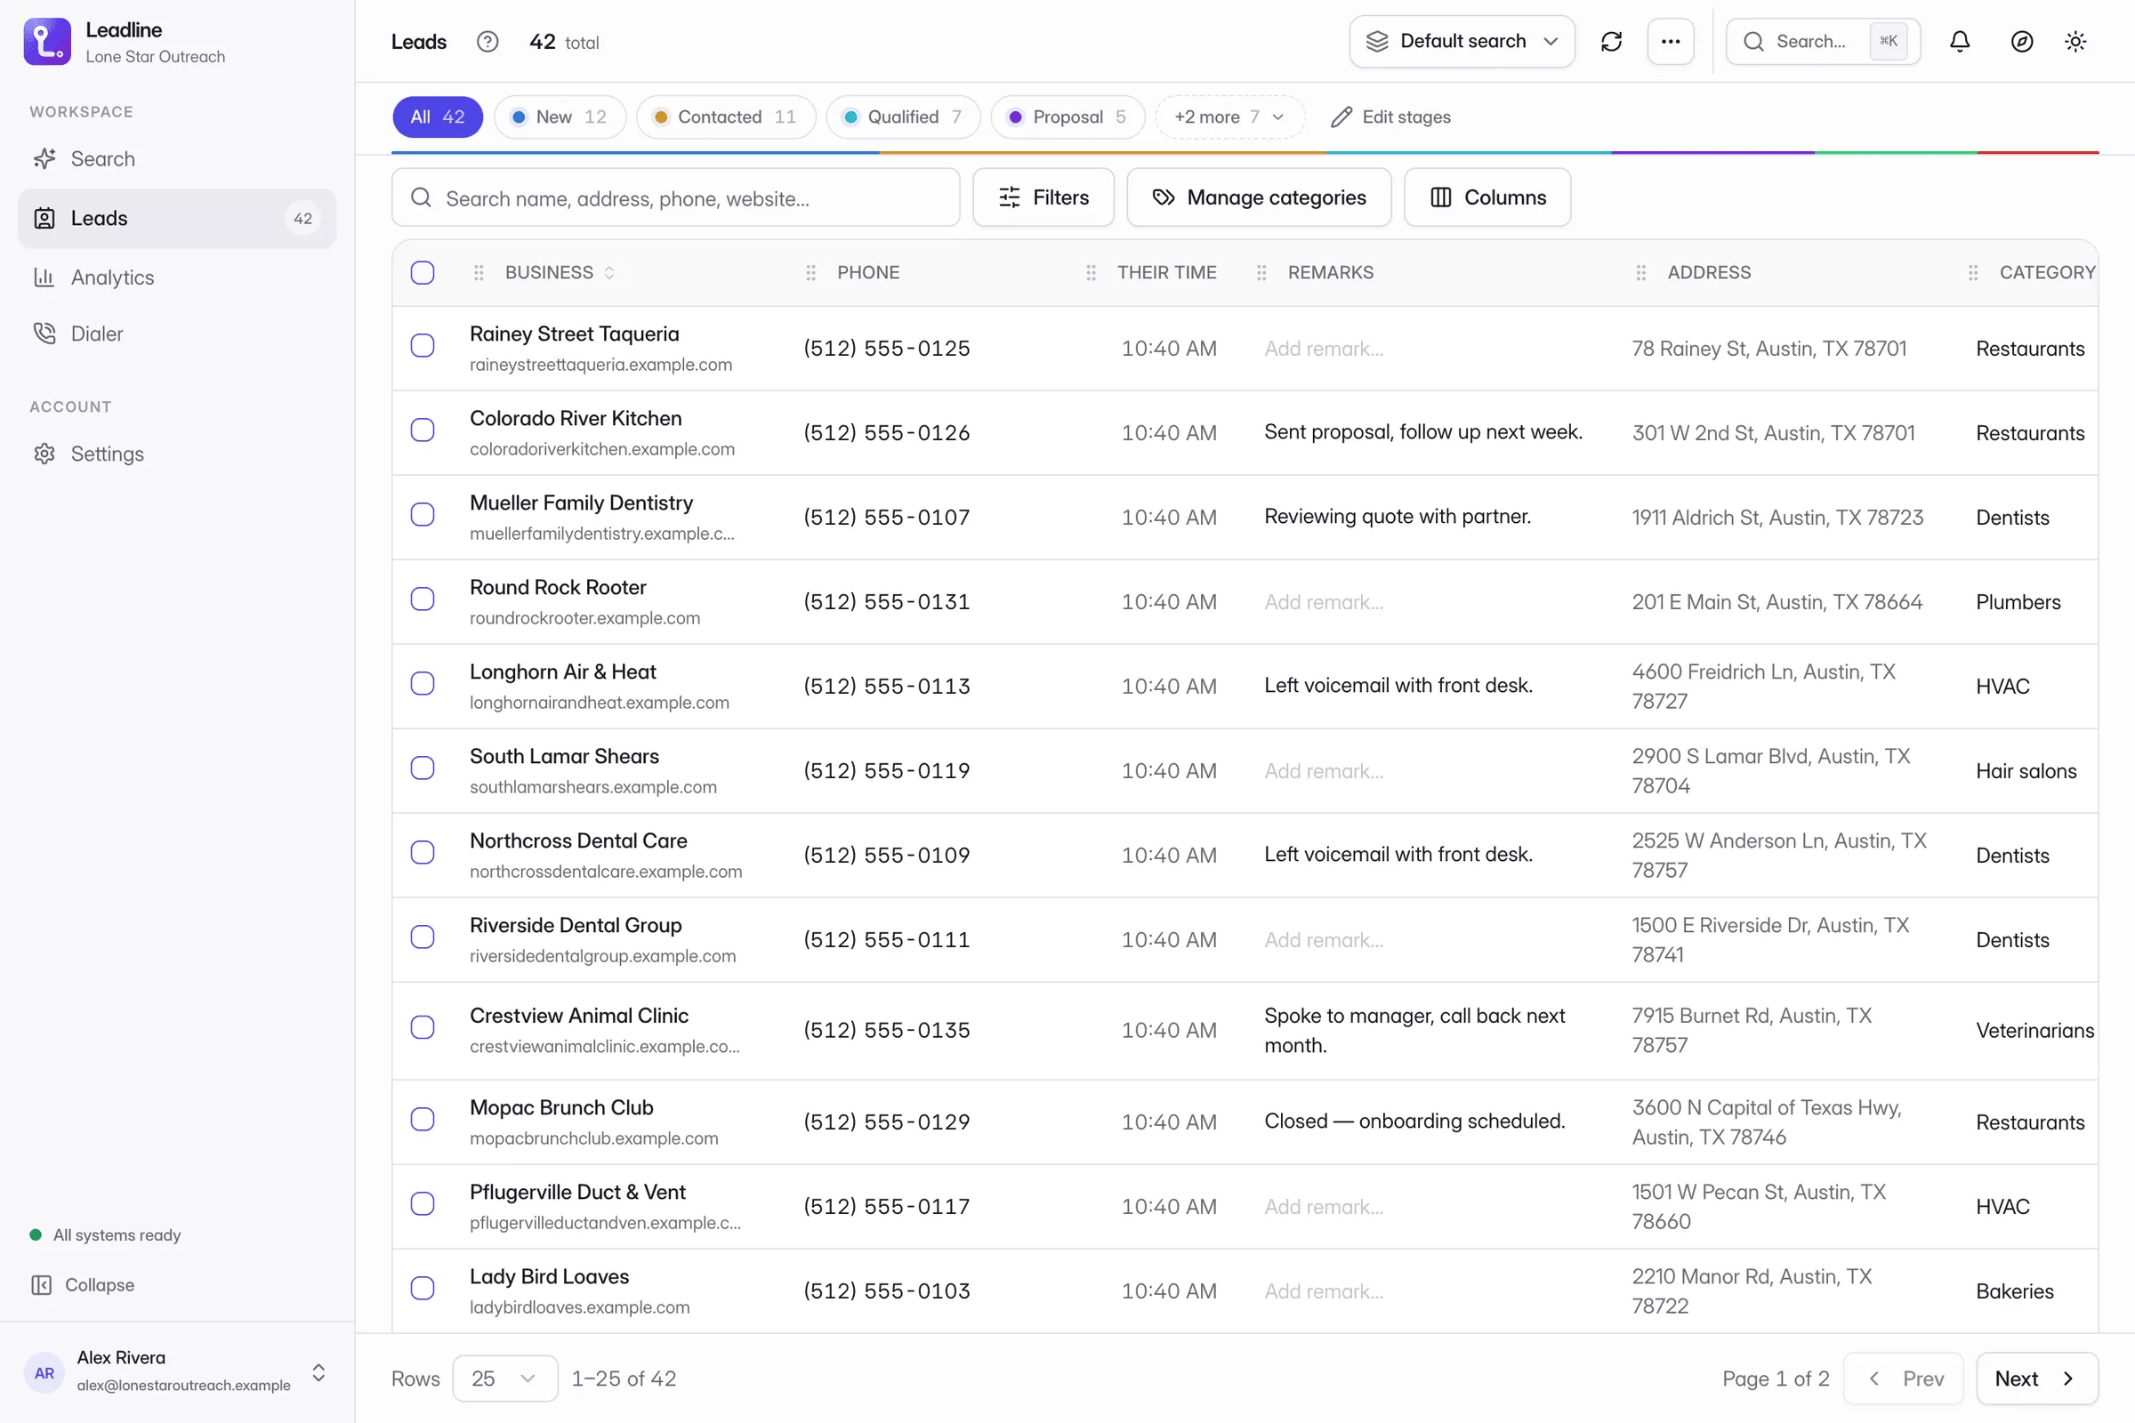Open the Default search dropdown
Viewport: 2135px width, 1423px height.
point(1462,42)
